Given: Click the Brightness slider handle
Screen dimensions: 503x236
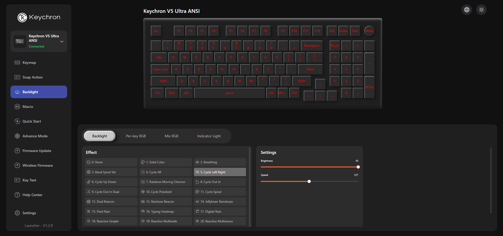Looking at the screenshot, I should (358, 167).
